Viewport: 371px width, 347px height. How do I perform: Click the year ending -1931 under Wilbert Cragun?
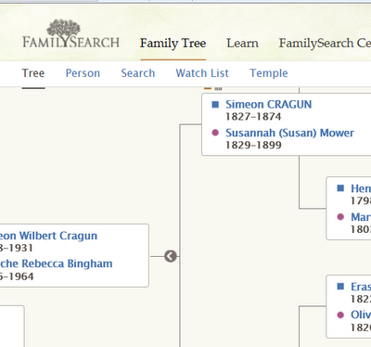click(x=17, y=248)
